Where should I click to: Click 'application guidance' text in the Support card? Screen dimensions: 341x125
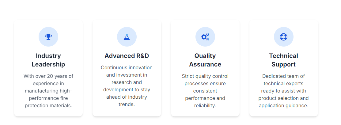(x=284, y=106)
